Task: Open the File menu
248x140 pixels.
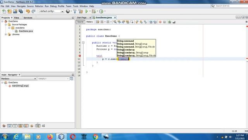Action: [2, 6]
